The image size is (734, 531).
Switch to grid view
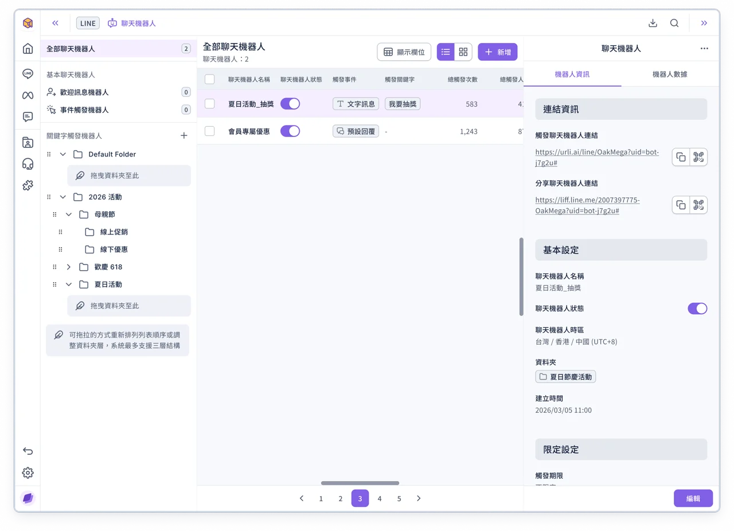[x=463, y=52]
